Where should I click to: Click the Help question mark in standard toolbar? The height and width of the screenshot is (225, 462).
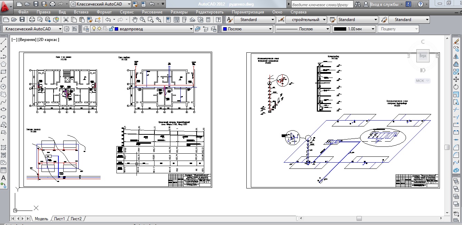[218, 20]
